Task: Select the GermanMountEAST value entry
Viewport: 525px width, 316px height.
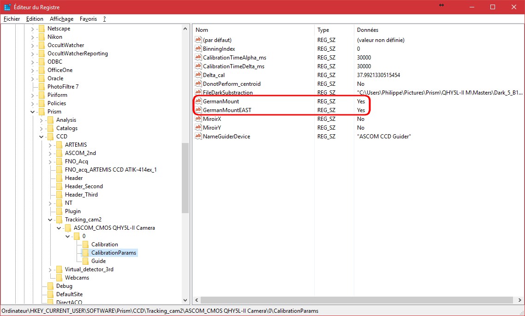Action: point(227,110)
